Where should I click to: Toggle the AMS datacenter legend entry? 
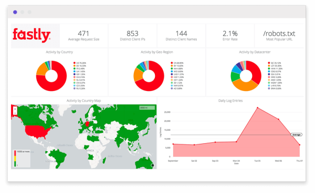tap(275, 80)
